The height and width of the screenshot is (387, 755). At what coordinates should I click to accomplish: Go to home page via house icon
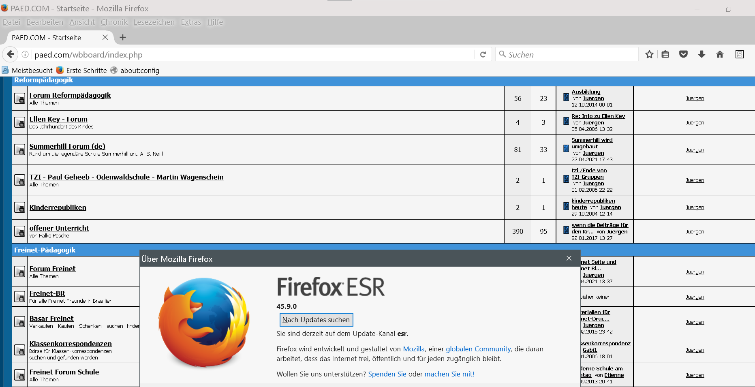click(720, 54)
